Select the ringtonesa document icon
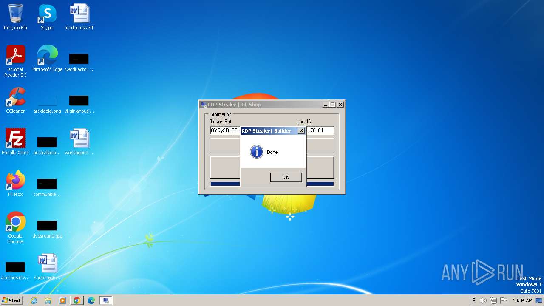544x306 pixels. point(47,267)
